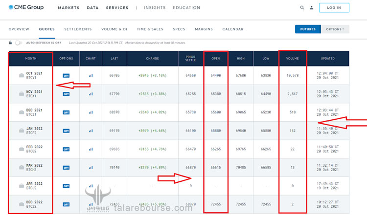Show chart icon for JAN 2022 row

[91, 131]
